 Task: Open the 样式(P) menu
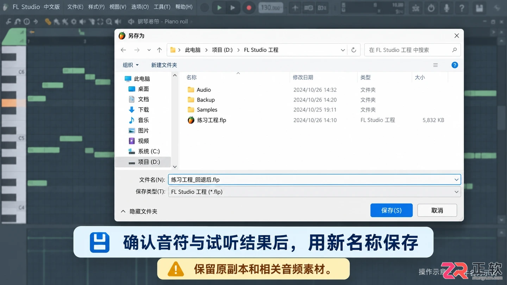[96, 7]
